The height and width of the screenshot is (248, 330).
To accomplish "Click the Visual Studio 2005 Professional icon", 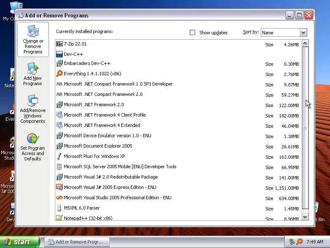I will (59, 198).
